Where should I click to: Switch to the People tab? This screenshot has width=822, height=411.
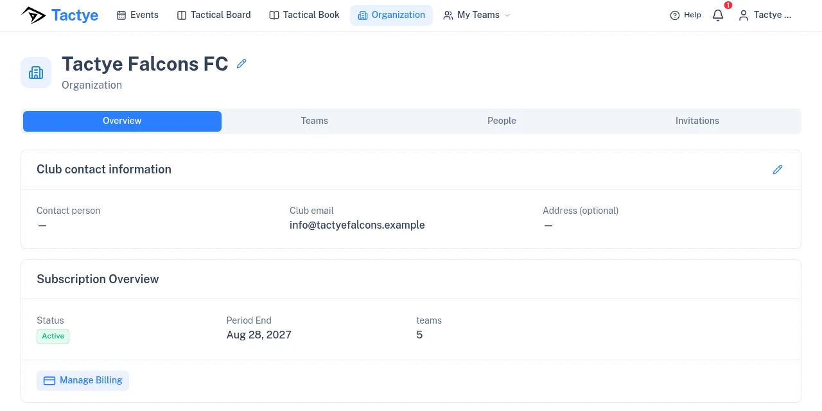tap(502, 121)
